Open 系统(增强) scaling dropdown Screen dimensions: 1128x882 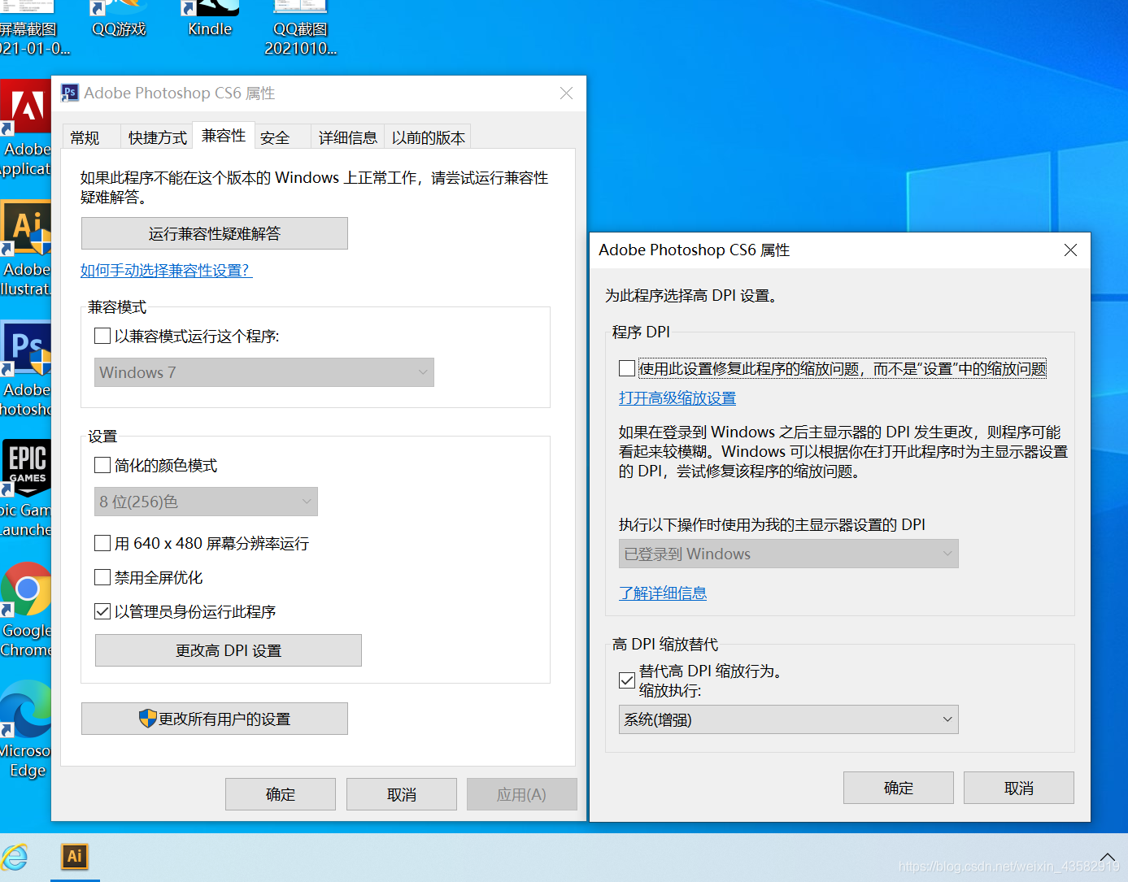coord(789,719)
